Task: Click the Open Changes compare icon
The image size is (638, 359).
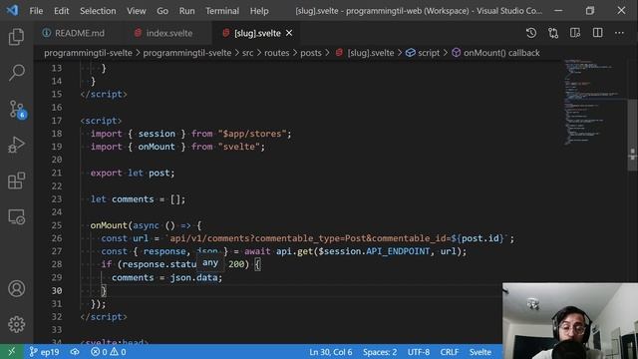Action: (553, 33)
